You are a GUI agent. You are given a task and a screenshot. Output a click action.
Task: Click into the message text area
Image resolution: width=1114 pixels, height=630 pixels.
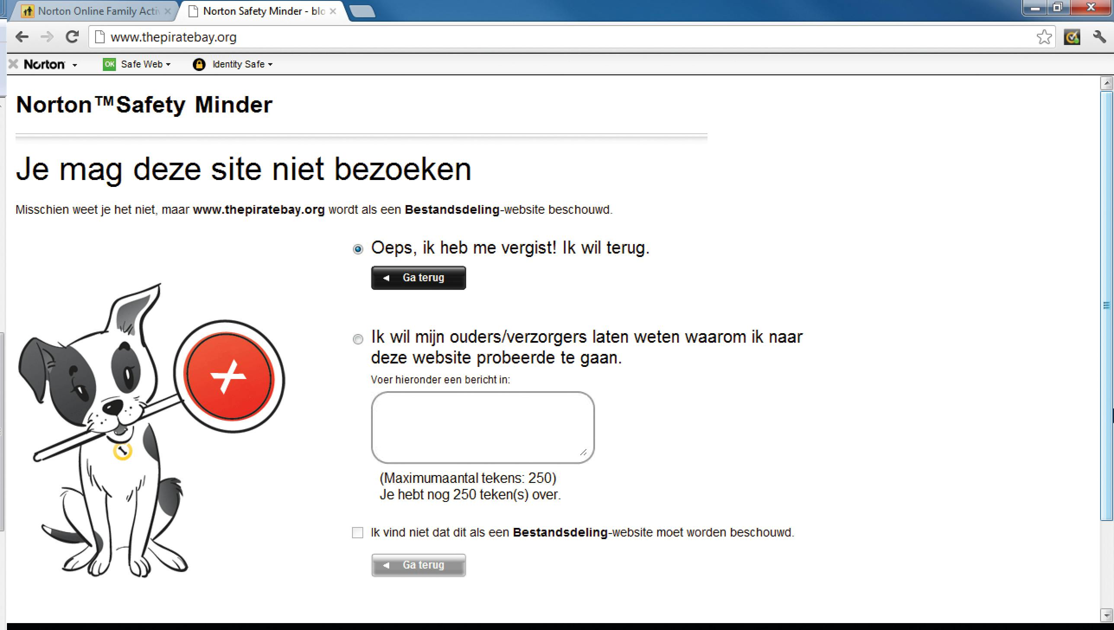click(x=482, y=427)
